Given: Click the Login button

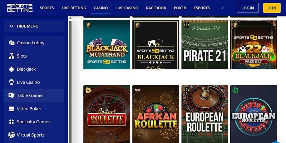Looking at the screenshot, I should 248,8.
